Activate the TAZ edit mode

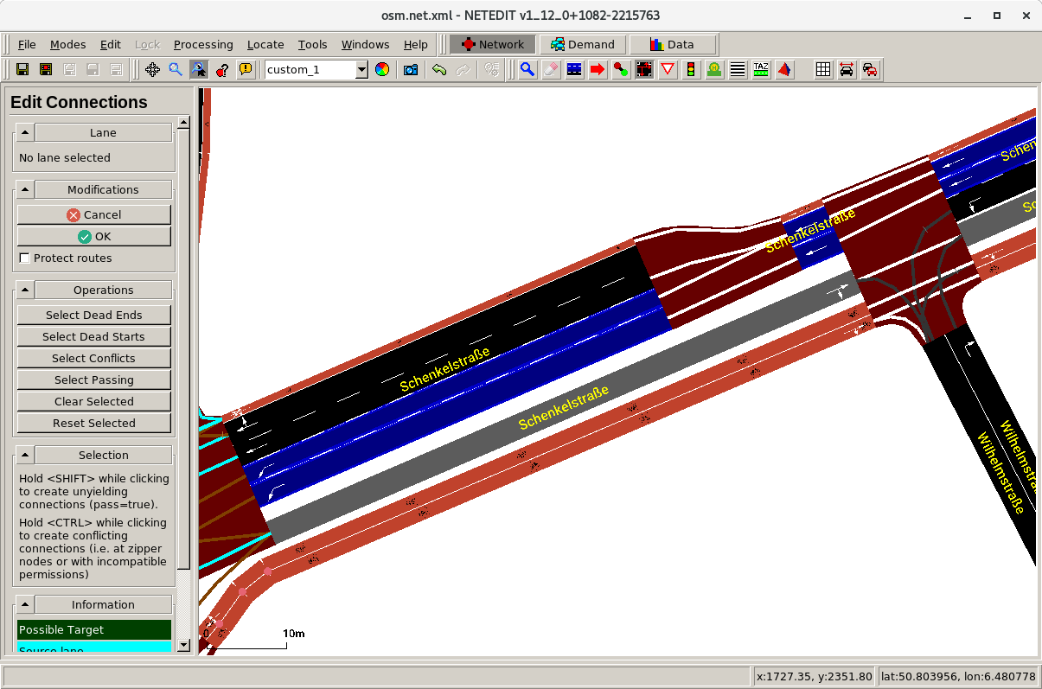pyautogui.click(x=761, y=70)
